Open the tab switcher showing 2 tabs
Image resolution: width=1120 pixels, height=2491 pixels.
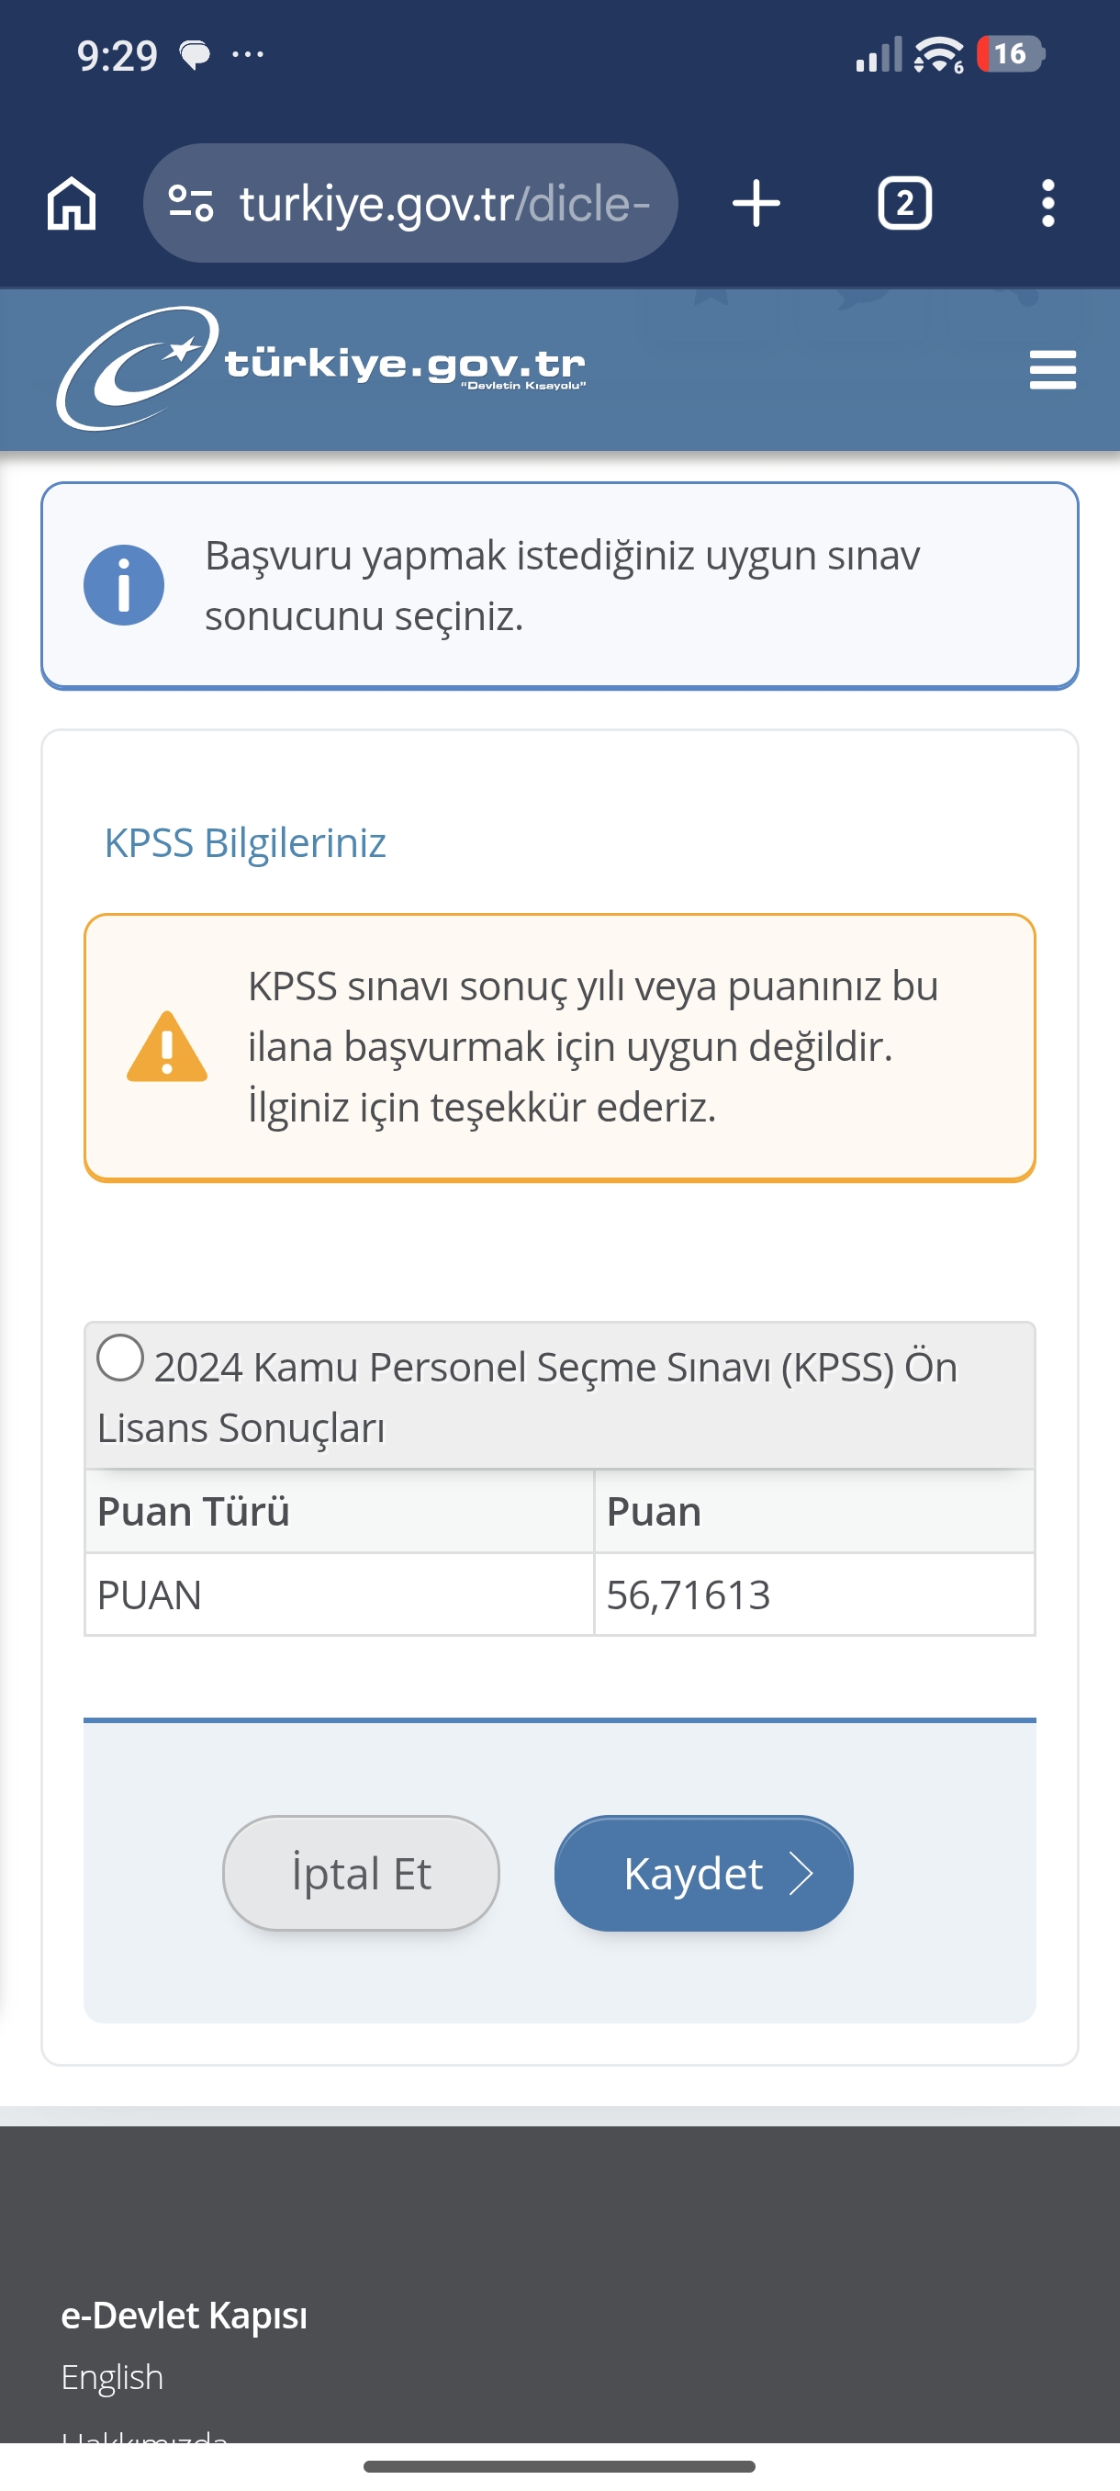(904, 203)
